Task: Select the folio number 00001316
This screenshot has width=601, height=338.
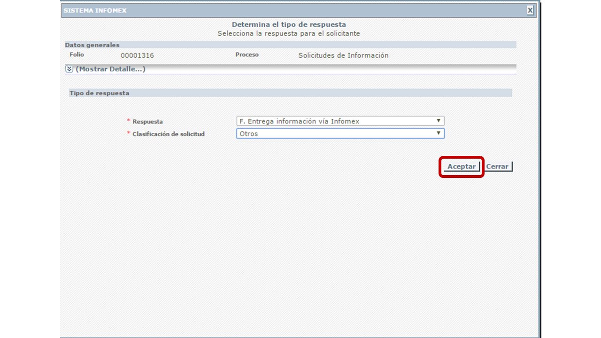Action: 137,55
